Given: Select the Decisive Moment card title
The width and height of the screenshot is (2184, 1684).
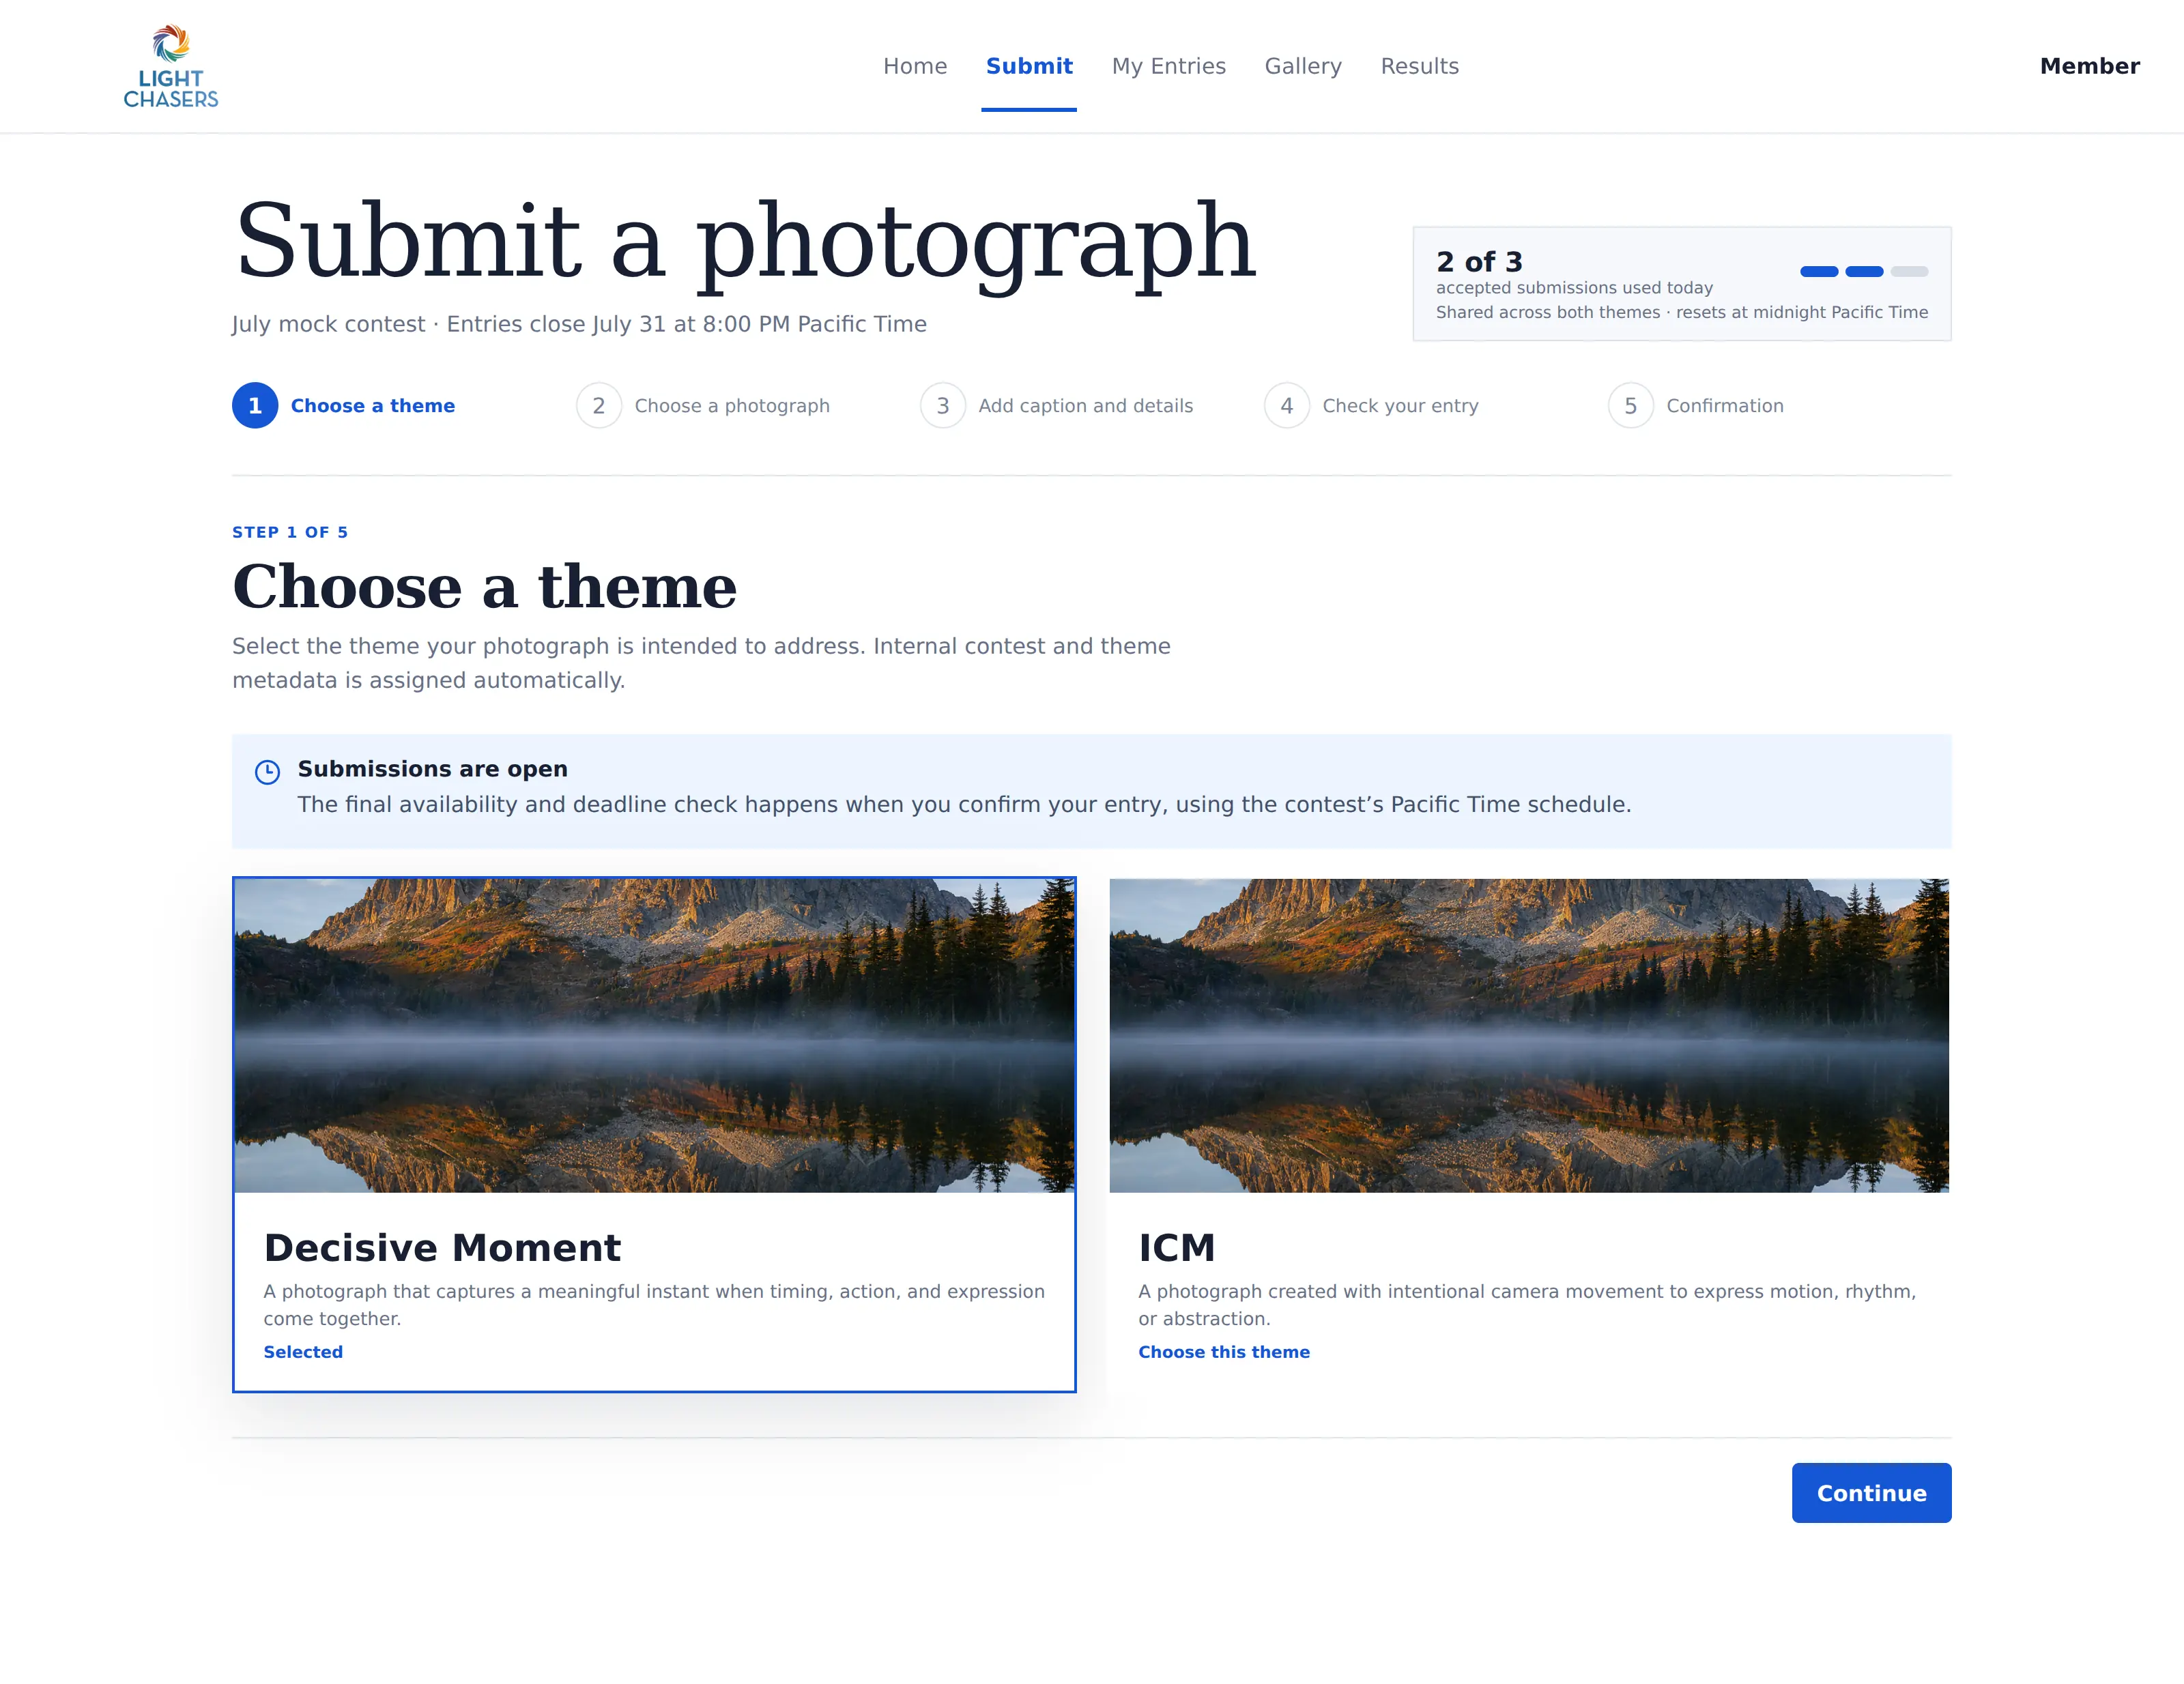Looking at the screenshot, I should 442,1248.
